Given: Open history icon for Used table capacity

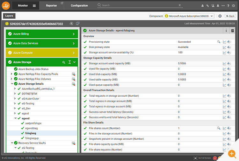Looking at the screenshot, I should pos(229,80).
